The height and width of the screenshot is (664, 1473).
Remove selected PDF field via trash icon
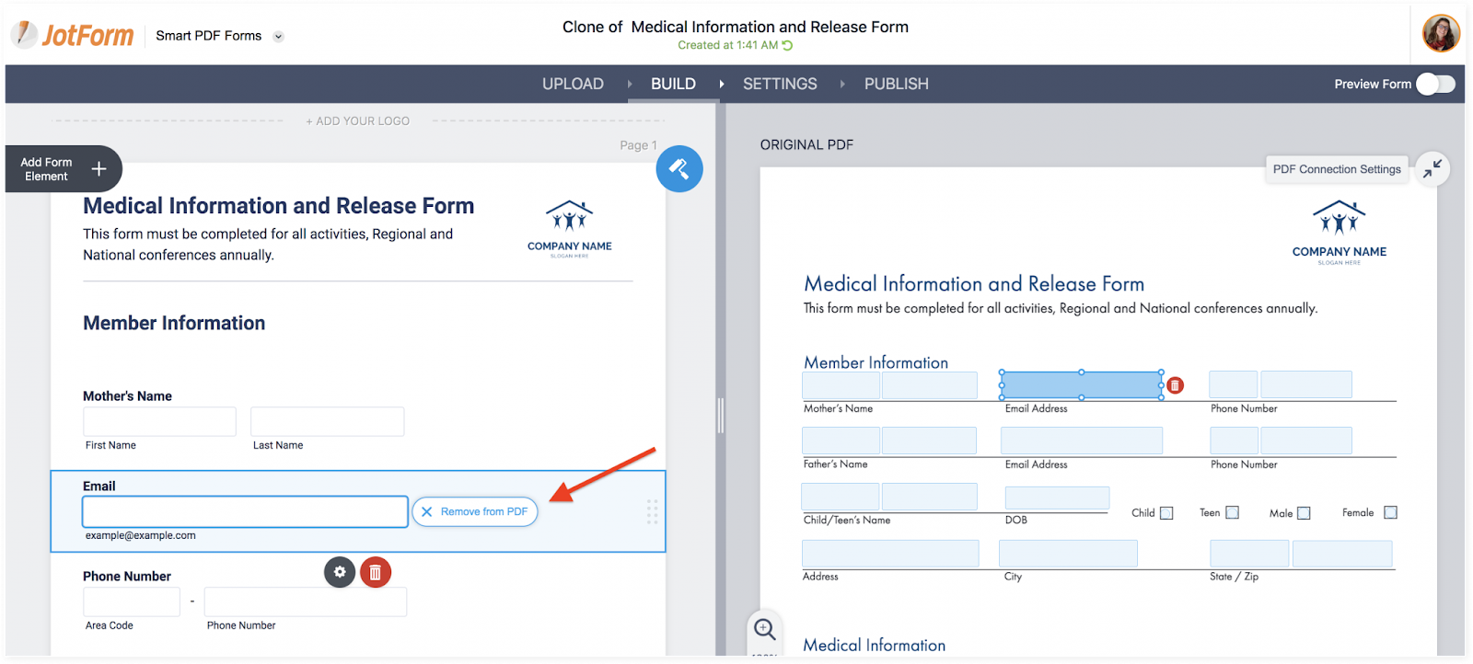click(x=1175, y=385)
